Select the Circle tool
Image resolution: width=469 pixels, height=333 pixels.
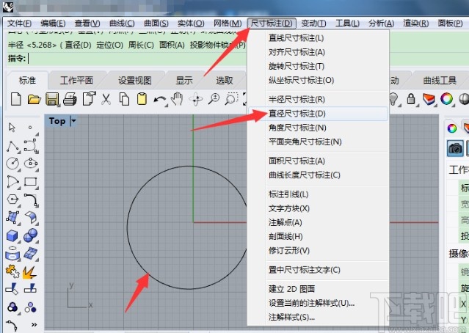click(12, 164)
